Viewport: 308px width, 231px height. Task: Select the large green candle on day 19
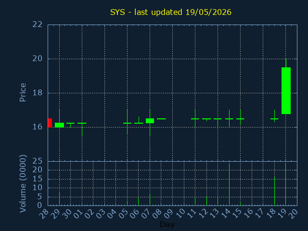point(286,91)
